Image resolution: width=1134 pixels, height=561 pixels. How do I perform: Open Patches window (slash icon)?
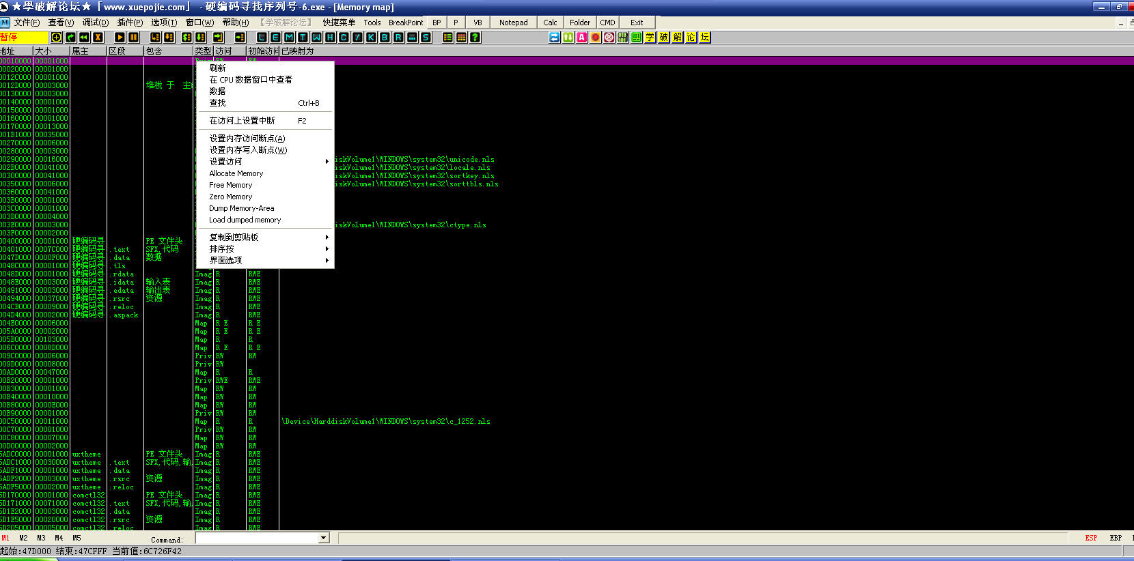[357, 38]
